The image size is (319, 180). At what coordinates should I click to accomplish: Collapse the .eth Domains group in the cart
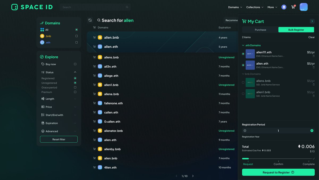click(x=243, y=45)
